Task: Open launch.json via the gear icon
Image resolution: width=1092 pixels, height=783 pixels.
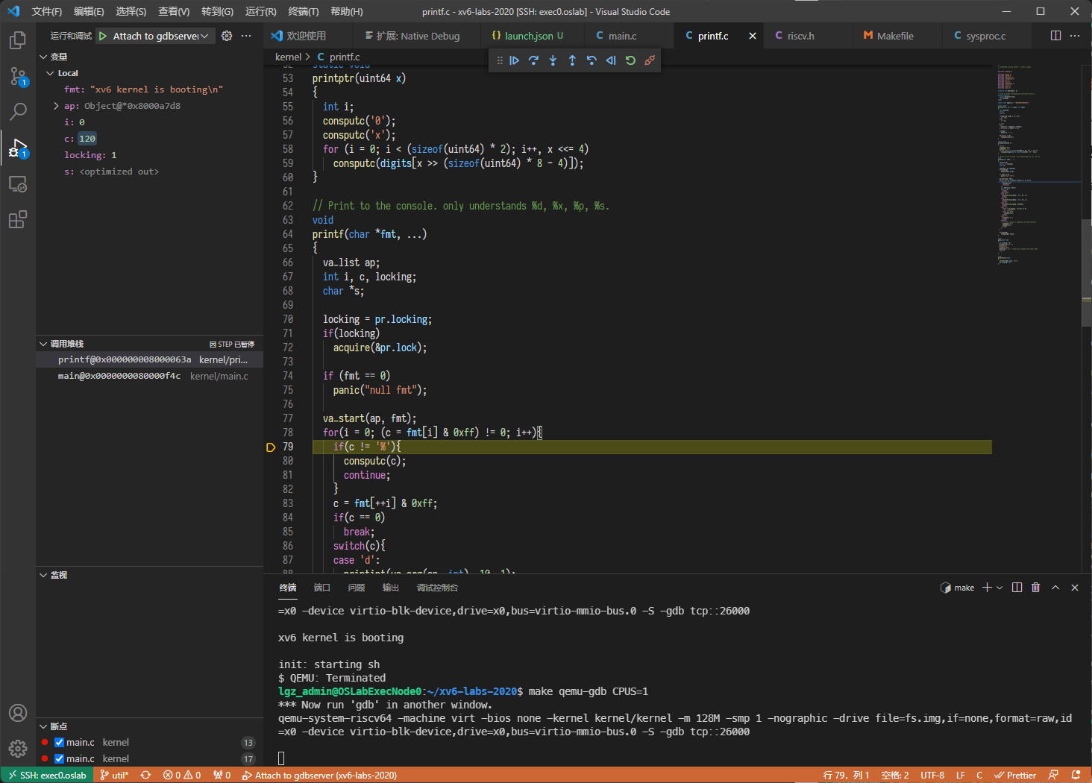Action: point(227,36)
